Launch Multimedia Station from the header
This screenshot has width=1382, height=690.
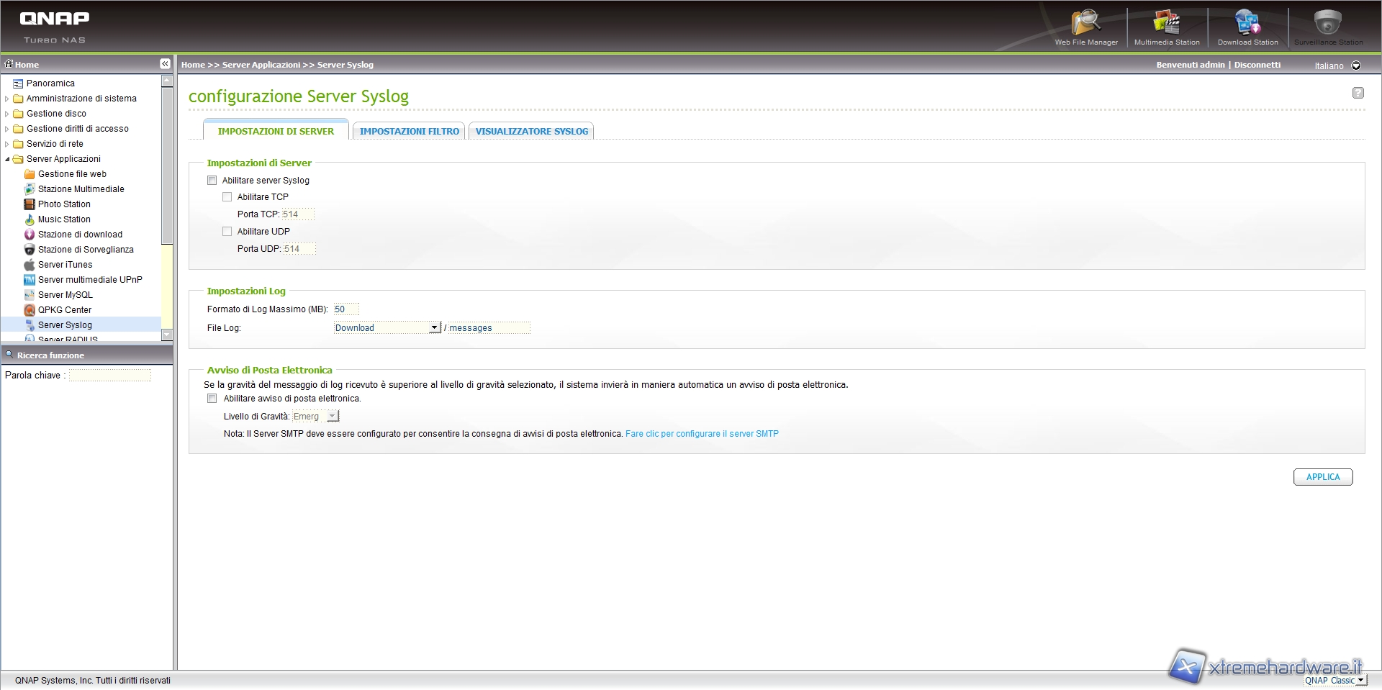(x=1166, y=24)
